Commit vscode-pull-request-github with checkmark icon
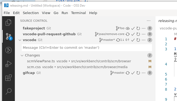This screenshot has height=101, width=177. coord(133,34)
